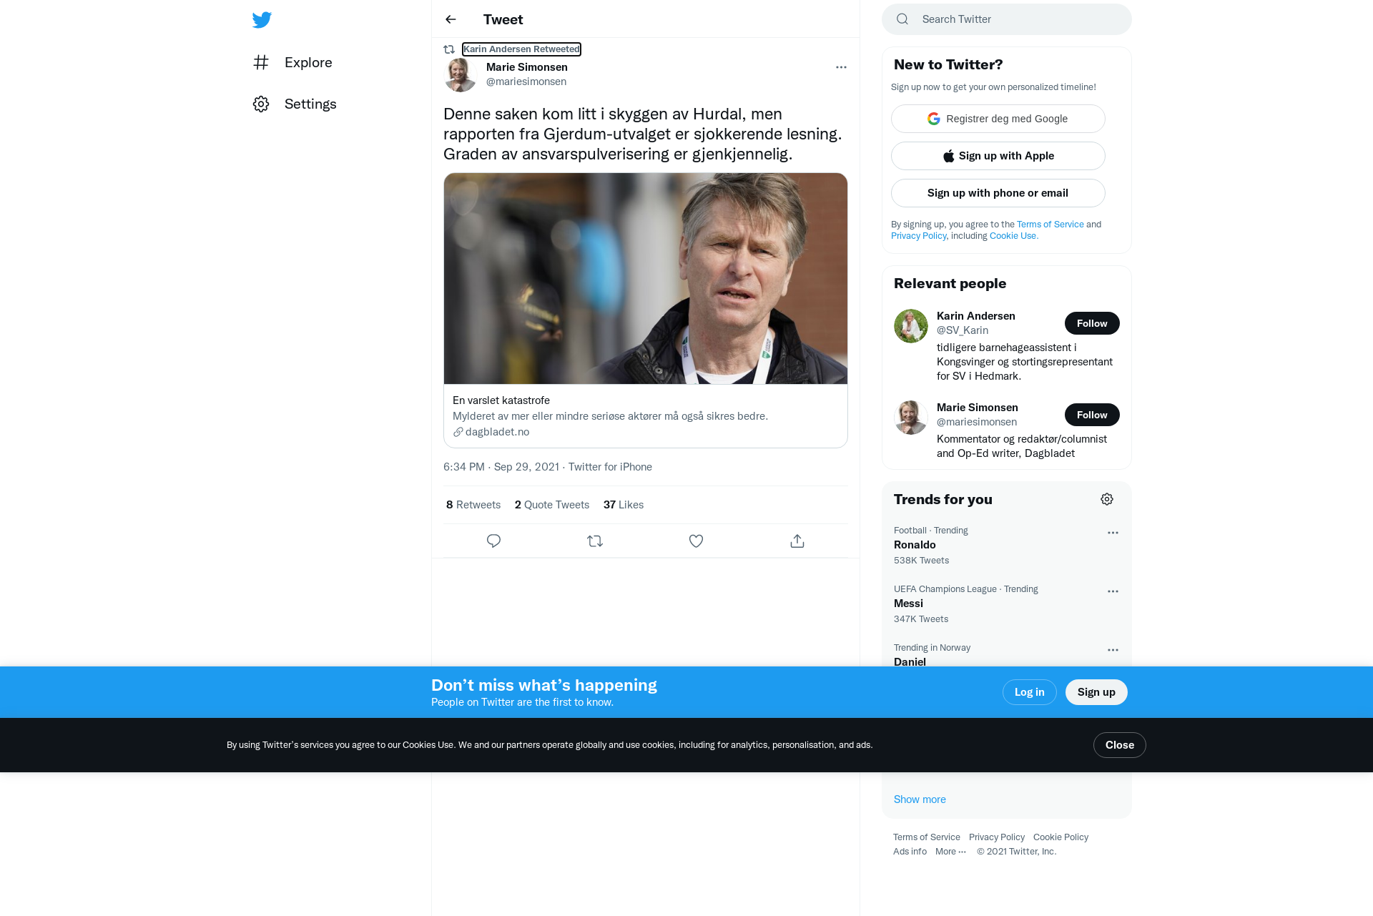Click Show more under trends
This screenshot has width=1373, height=916.
pos(920,799)
